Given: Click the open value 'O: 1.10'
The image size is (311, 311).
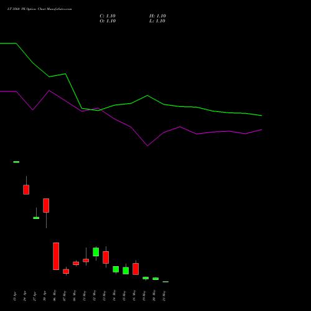Looking at the screenshot, I should point(108,21).
